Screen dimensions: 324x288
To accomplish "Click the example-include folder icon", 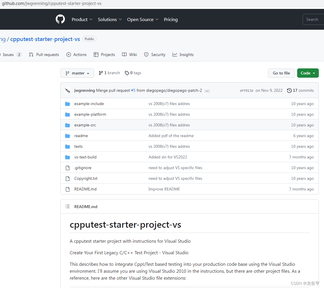I will pos(68,104).
